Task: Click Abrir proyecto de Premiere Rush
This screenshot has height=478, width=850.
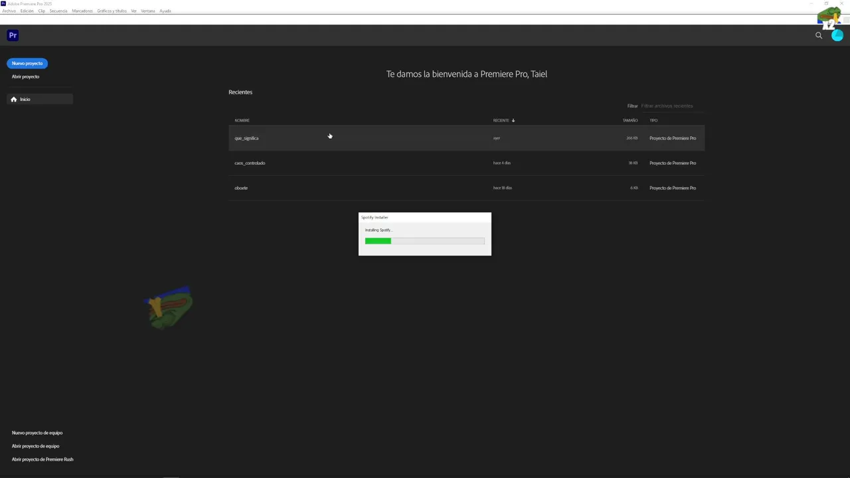Action: [42, 459]
